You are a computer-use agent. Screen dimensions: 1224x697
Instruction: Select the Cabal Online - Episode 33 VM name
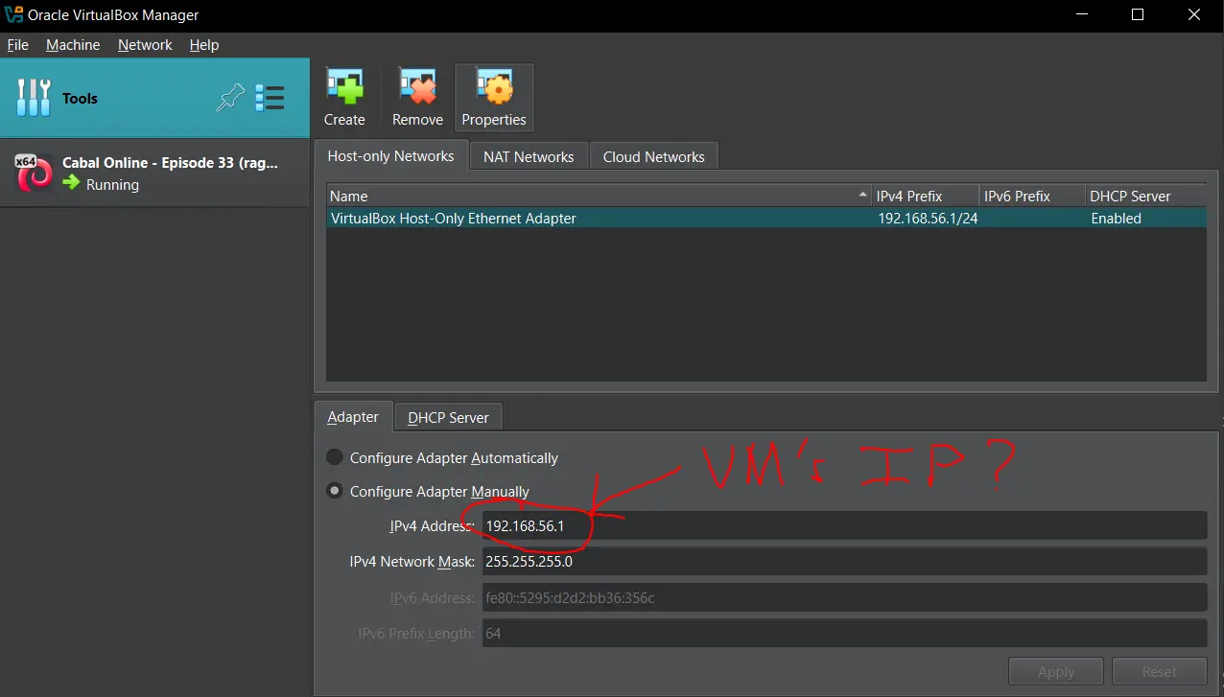tap(170, 162)
